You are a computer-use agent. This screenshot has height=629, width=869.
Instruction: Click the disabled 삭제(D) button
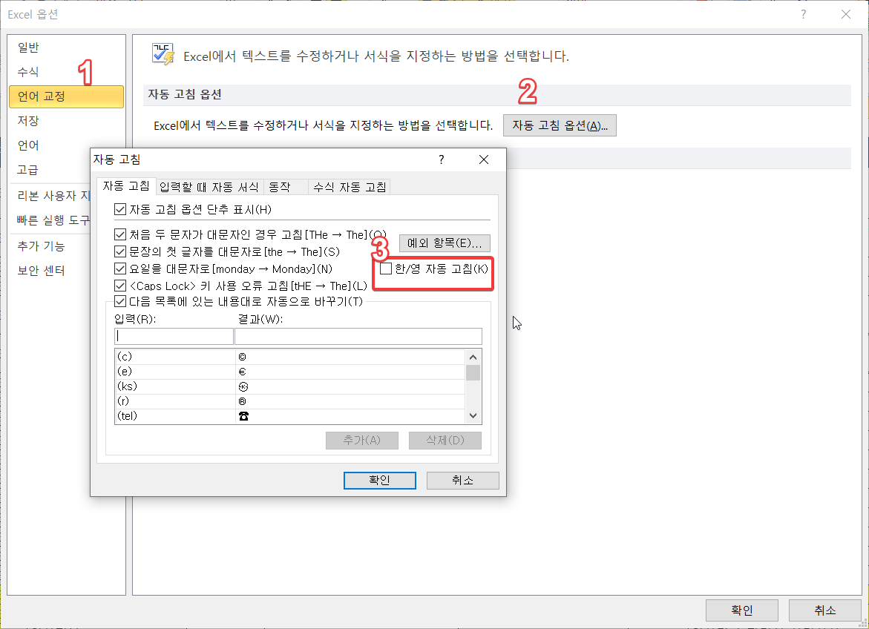click(x=445, y=441)
